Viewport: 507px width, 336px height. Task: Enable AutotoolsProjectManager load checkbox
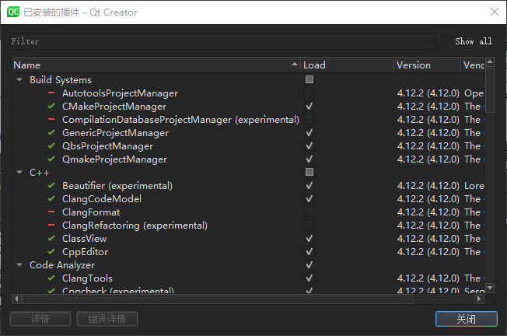pyautogui.click(x=309, y=93)
